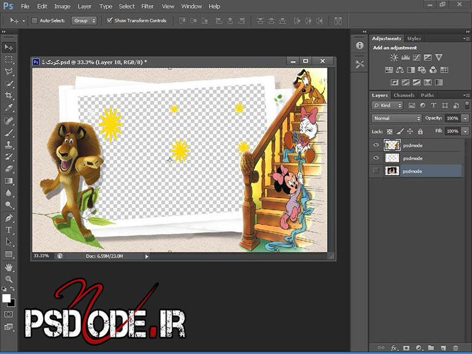Toggle Lock image pixels brush icon
The image size is (472, 354).
tap(399, 132)
